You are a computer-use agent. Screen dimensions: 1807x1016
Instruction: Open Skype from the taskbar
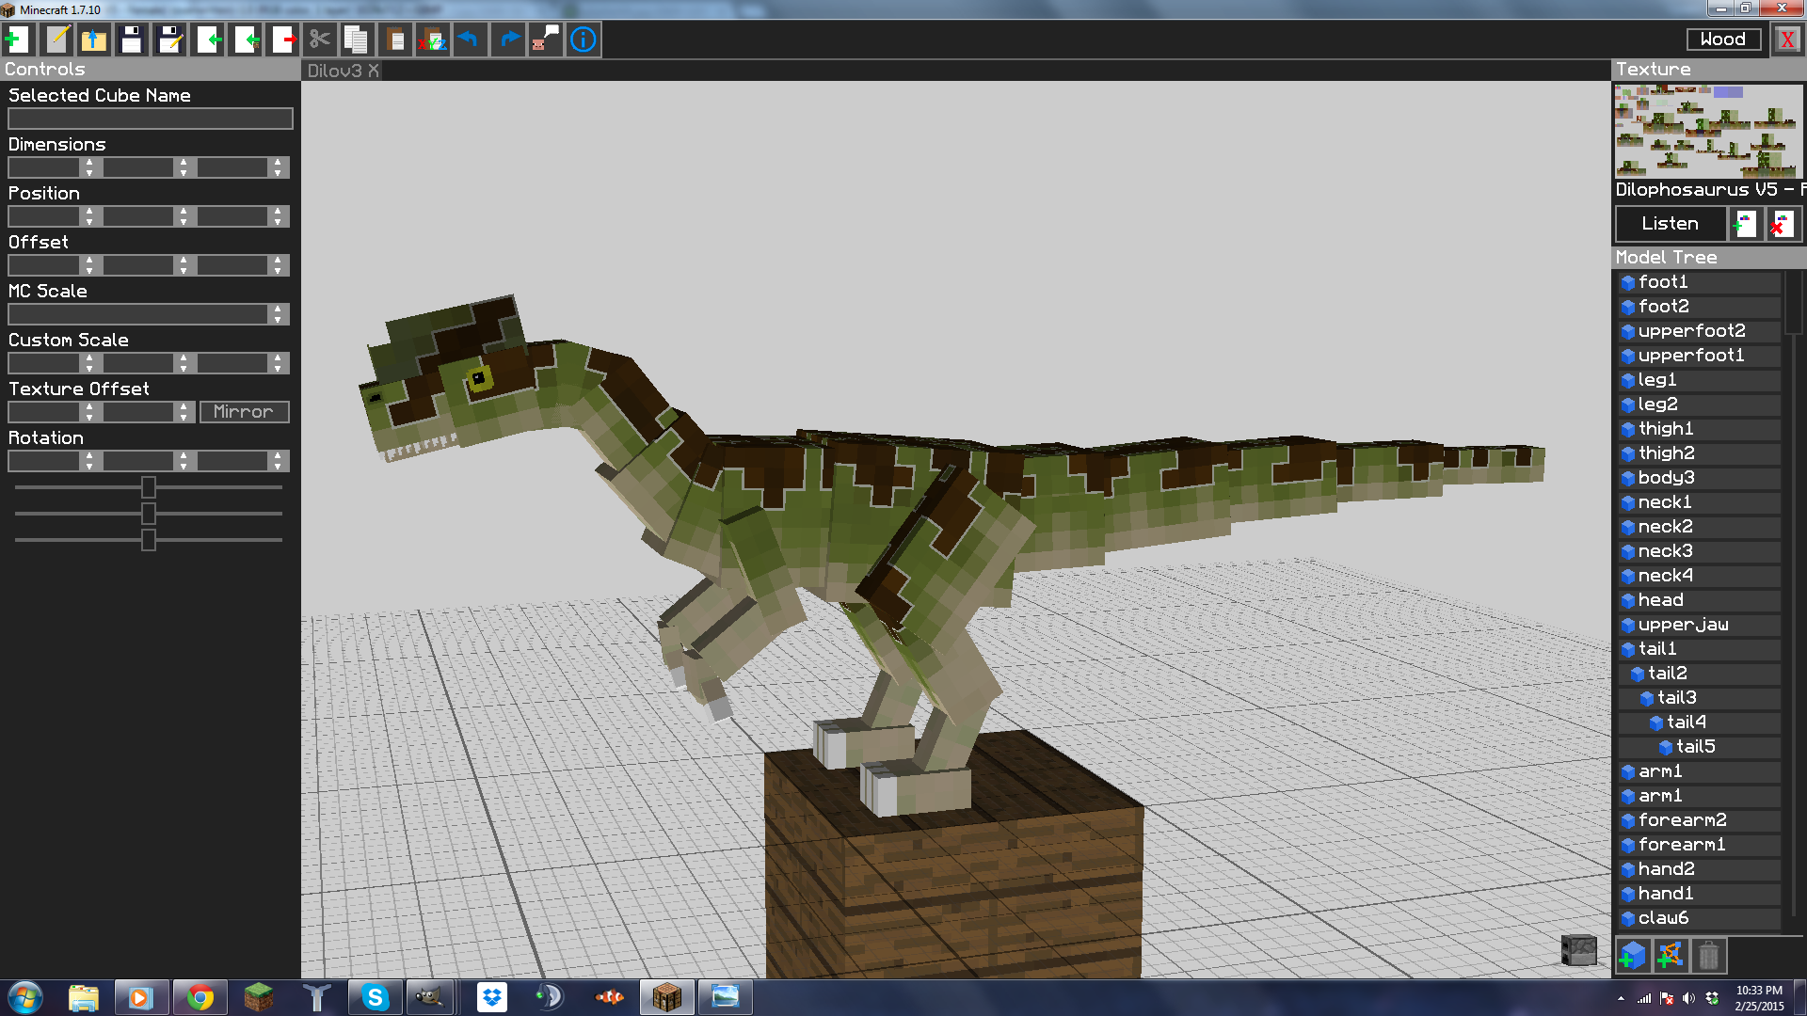tap(375, 997)
